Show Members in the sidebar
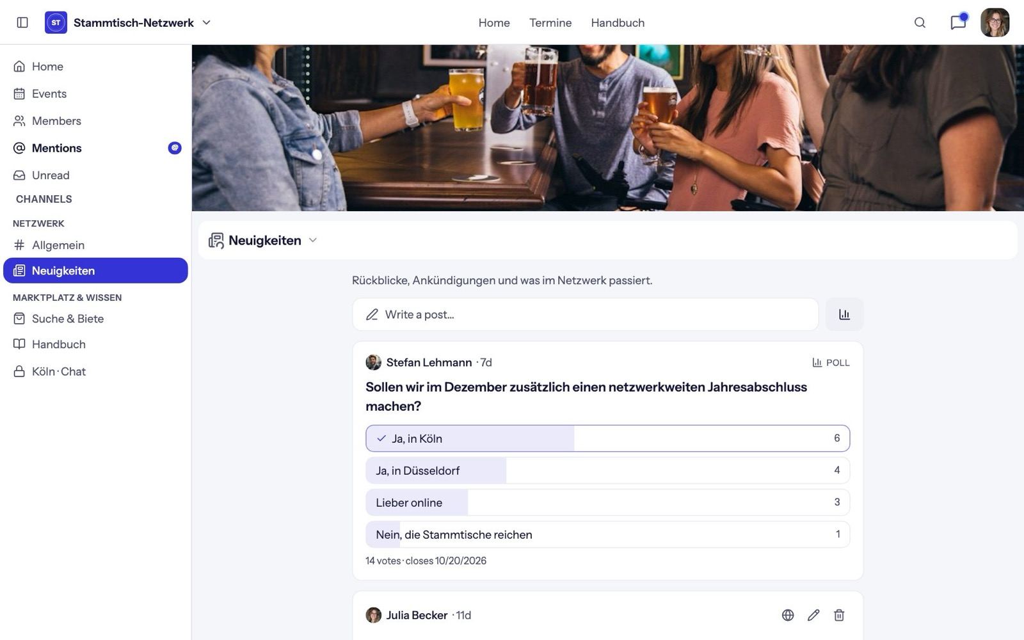The width and height of the screenshot is (1024, 640). pos(95,121)
